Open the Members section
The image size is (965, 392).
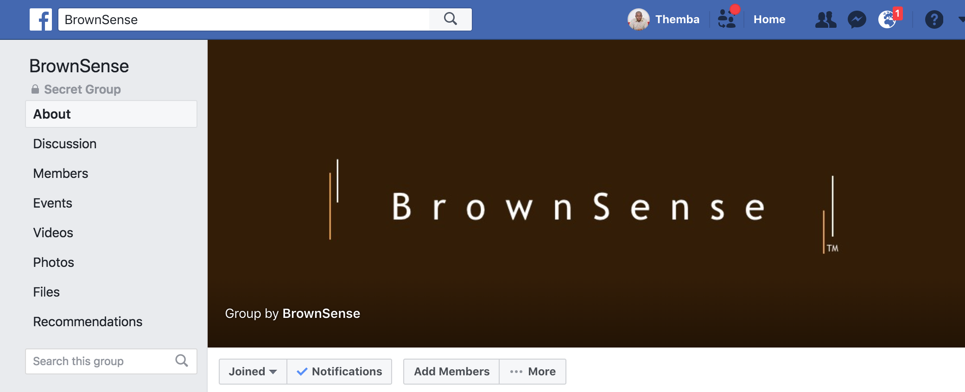click(61, 173)
